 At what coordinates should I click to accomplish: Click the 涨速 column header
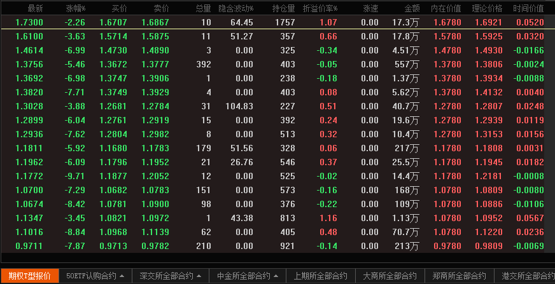click(x=370, y=8)
